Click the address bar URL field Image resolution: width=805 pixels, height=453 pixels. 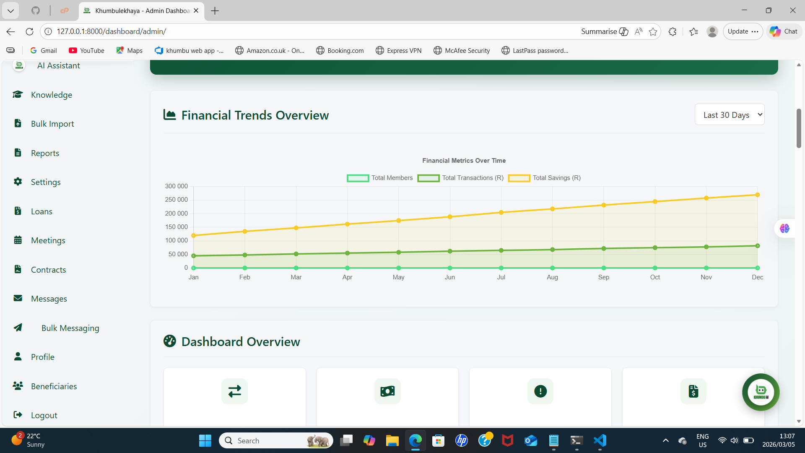[x=112, y=31]
